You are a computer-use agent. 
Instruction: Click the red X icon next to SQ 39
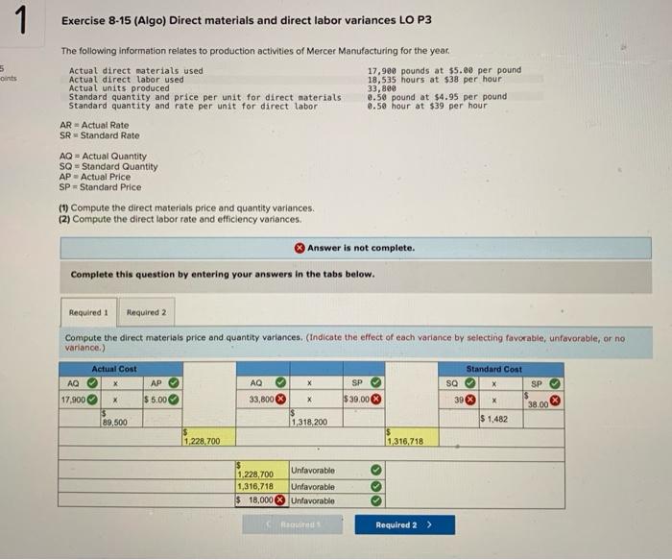470,400
